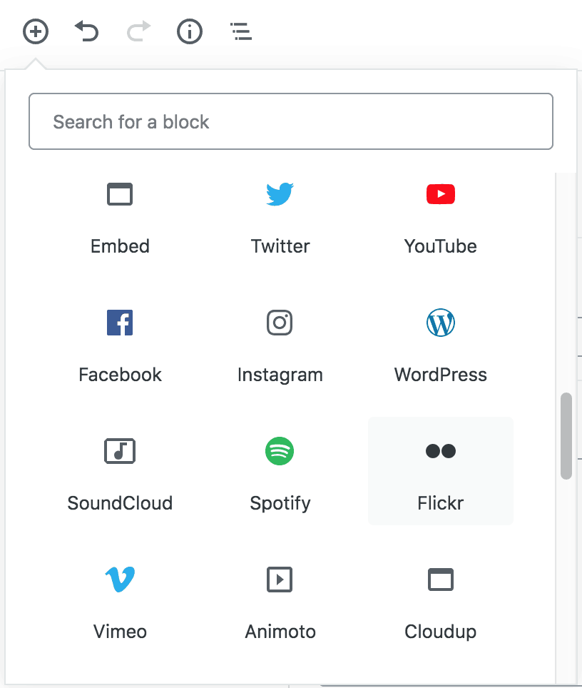Click the block list scrollbar thumb

click(x=566, y=435)
